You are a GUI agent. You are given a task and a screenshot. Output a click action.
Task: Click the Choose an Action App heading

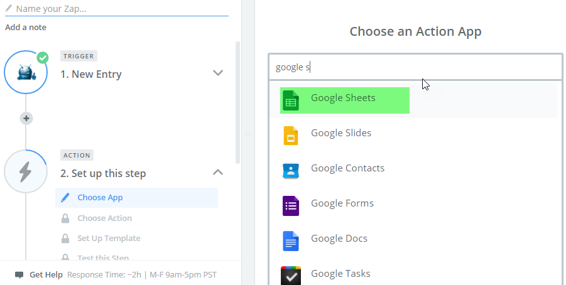415,32
